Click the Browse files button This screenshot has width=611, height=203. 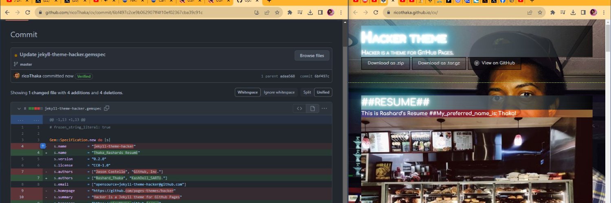(312, 56)
